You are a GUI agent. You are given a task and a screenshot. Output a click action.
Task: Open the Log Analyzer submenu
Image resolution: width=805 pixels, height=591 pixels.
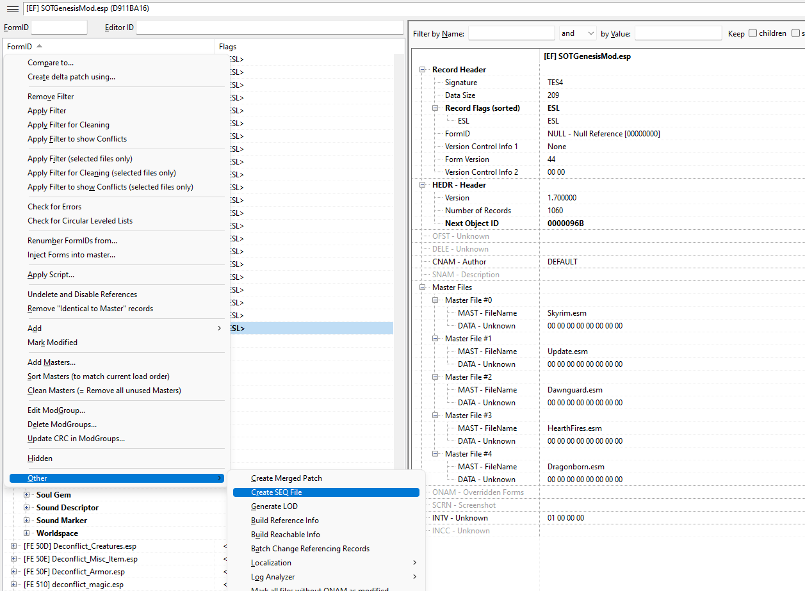tap(326, 577)
